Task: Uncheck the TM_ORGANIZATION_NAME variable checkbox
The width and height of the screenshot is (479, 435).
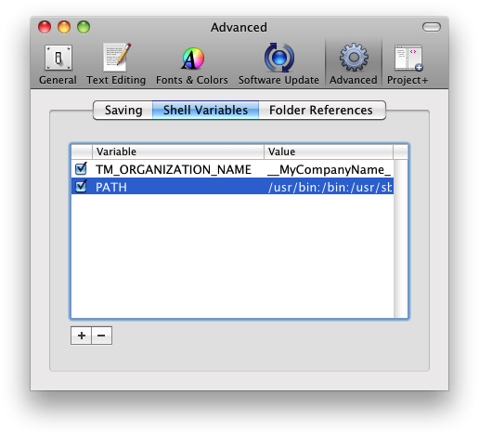Action: pyautogui.click(x=82, y=169)
